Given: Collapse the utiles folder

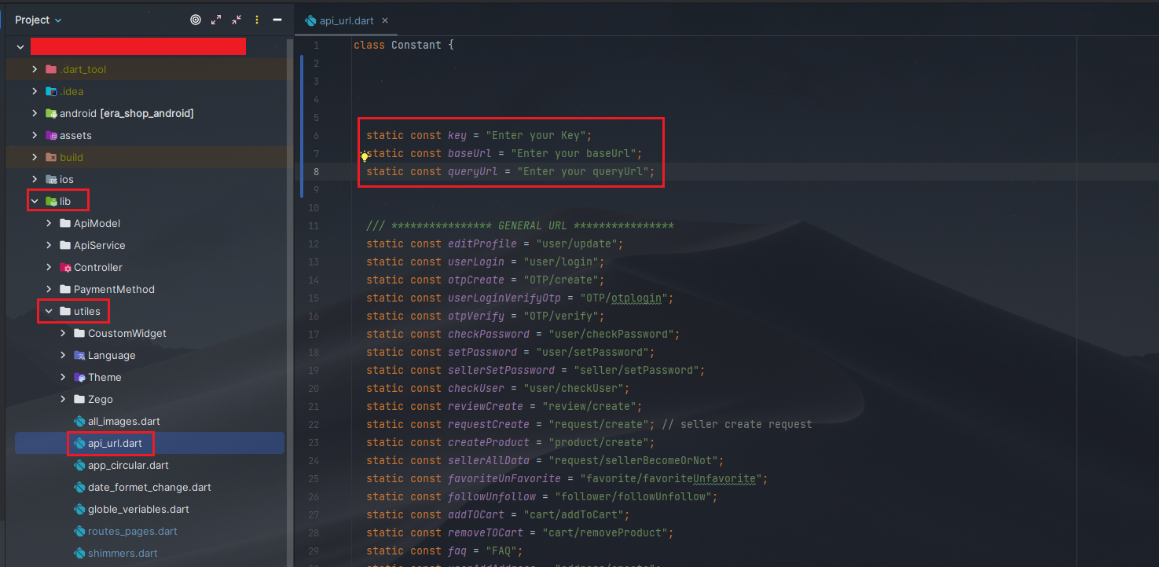Looking at the screenshot, I should tap(49, 311).
